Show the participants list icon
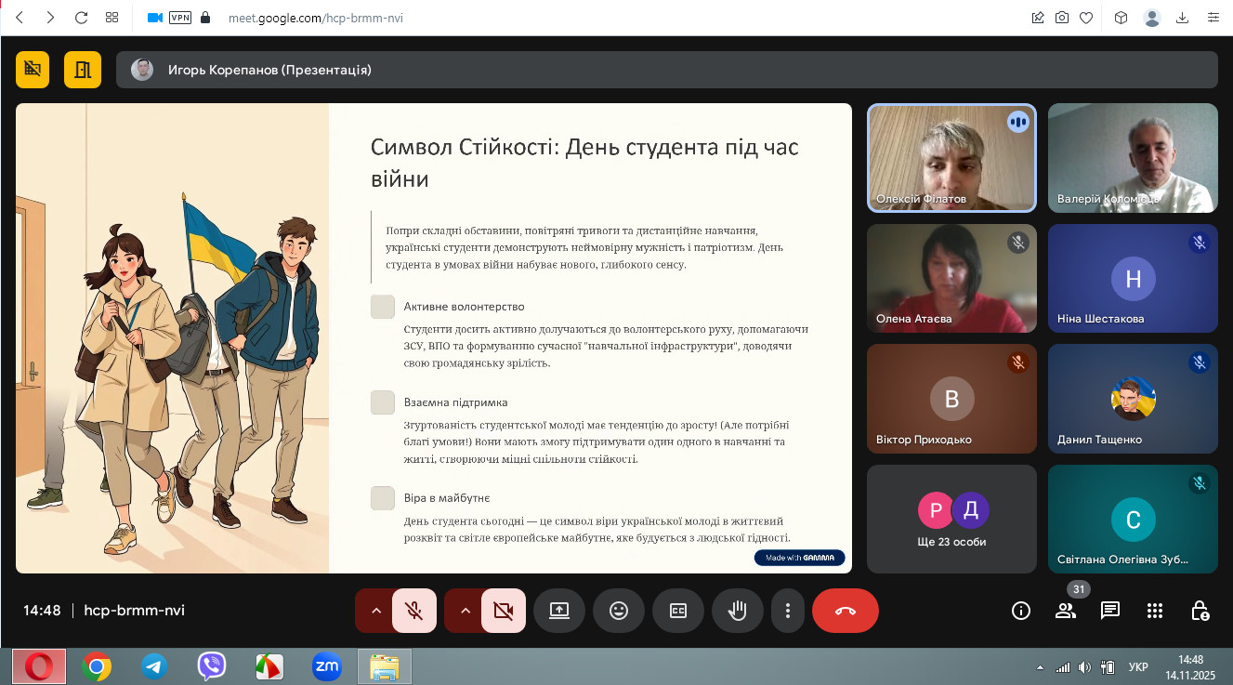Viewport: 1233px width, 685px height. [x=1066, y=611]
